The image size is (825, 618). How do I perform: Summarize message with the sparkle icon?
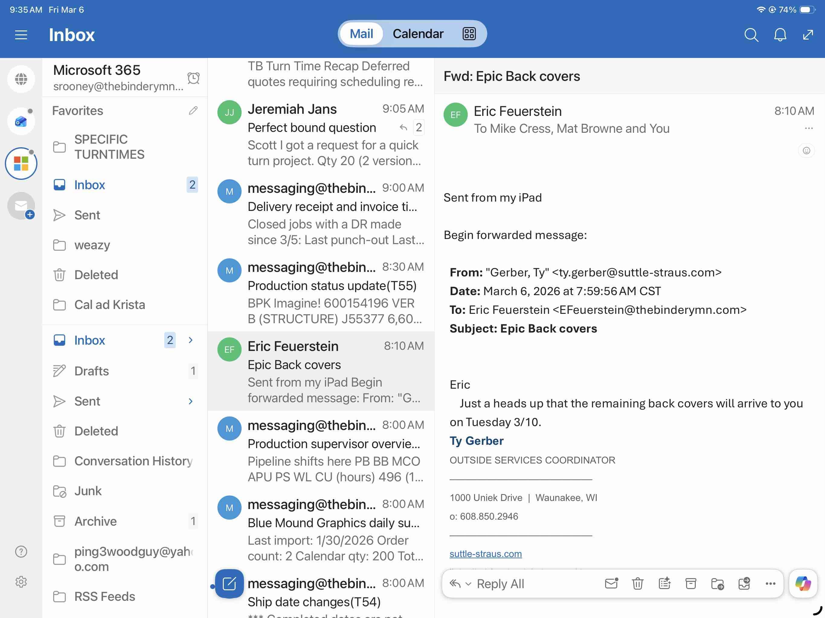point(664,583)
